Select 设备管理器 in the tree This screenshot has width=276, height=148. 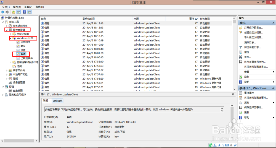click(19, 82)
